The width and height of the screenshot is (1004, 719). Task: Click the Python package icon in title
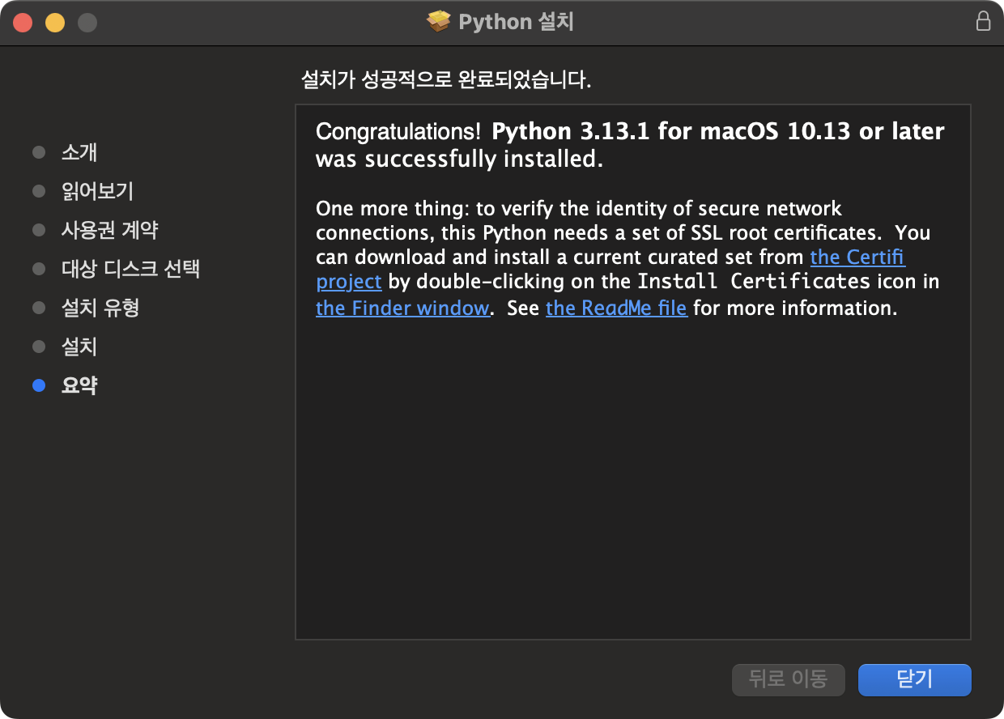438,21
